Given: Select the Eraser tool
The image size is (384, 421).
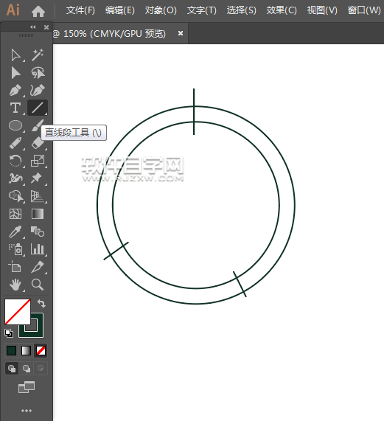Looking at the screenshot, I should click(38, 143).
